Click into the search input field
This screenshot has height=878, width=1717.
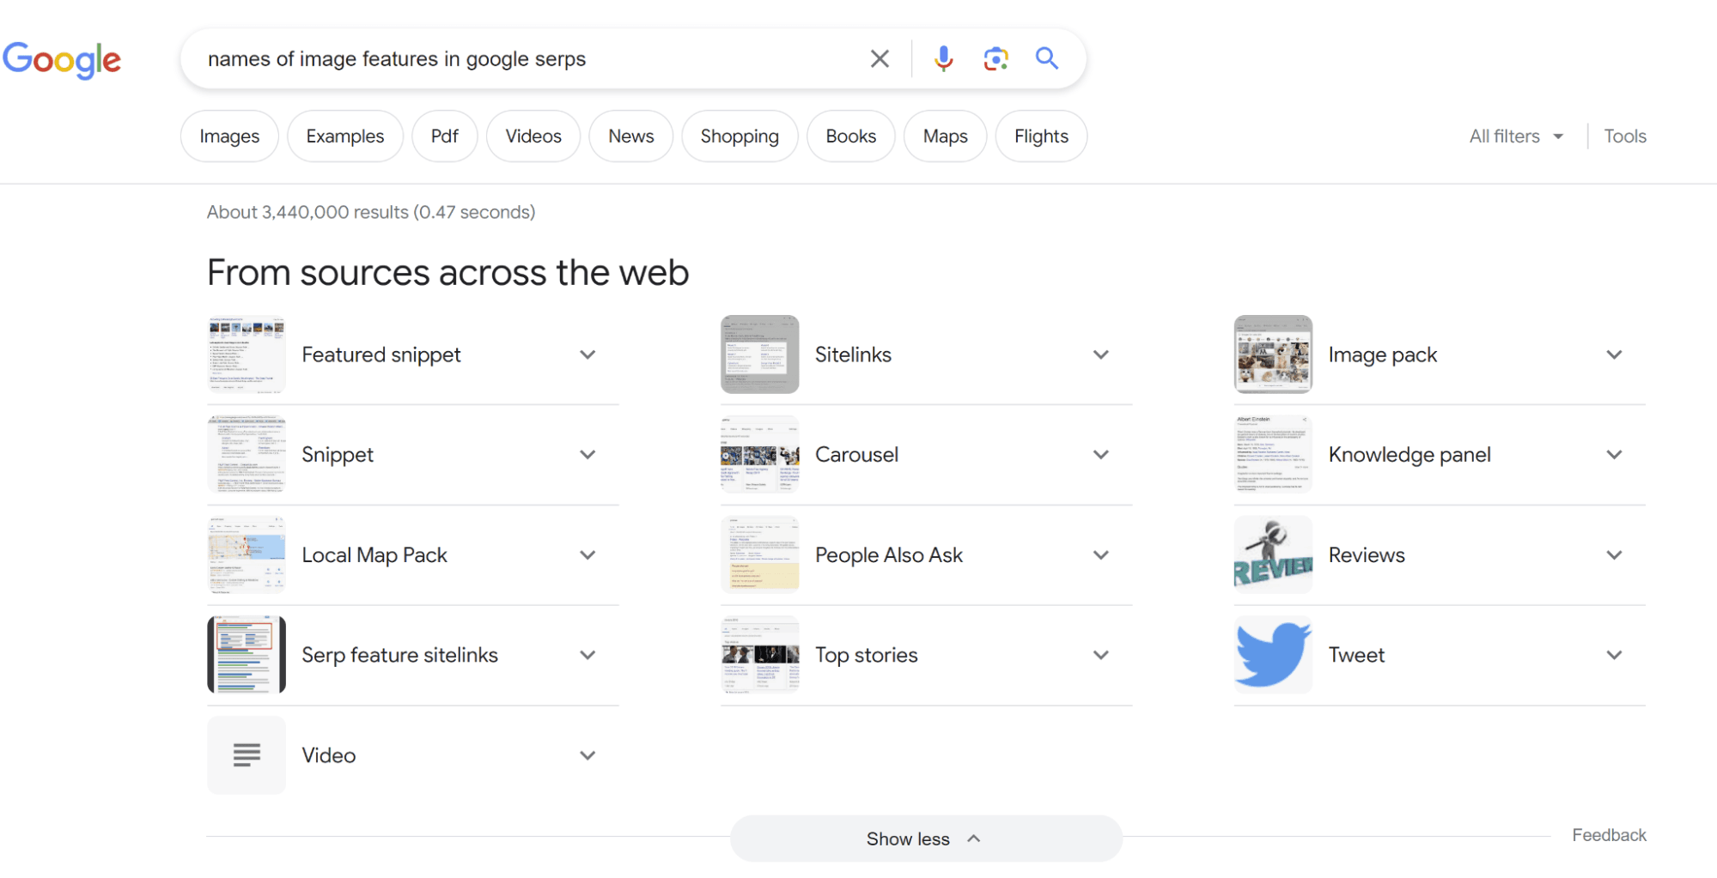pos(515,59)
